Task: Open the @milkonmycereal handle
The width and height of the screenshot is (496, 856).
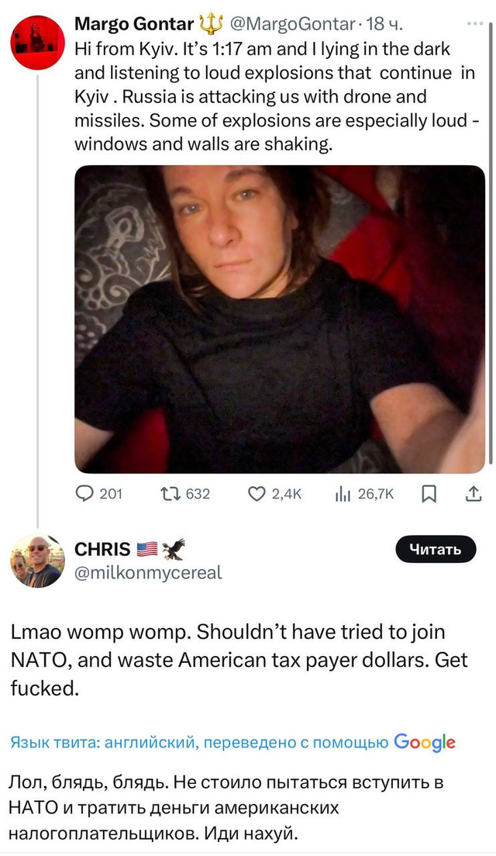Action: coord(148,573)
